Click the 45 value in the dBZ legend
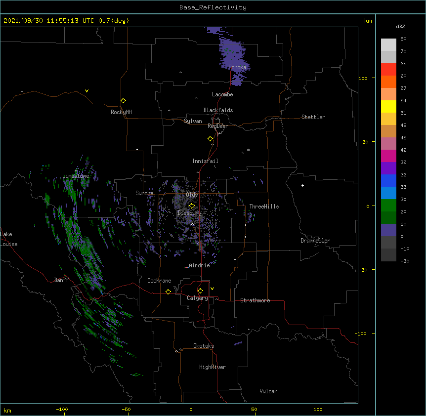 click(x=403, y=138)
